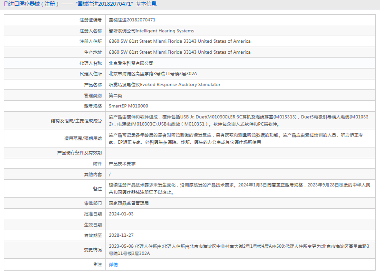Select product name Evoked Response Auditory Stimulator
Viewport: 380px width, 273px height.
pyautogui.click(x=165, y=85)
